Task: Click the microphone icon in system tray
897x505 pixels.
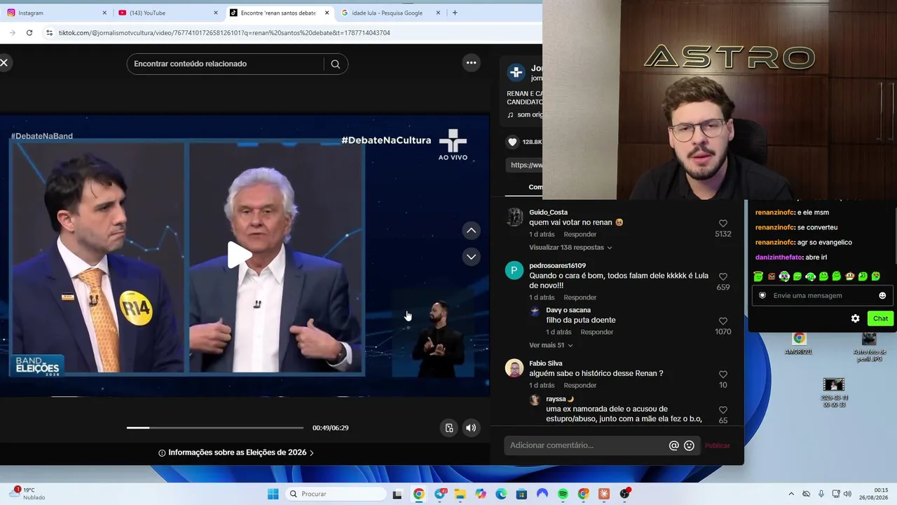Action: [821, 494]
